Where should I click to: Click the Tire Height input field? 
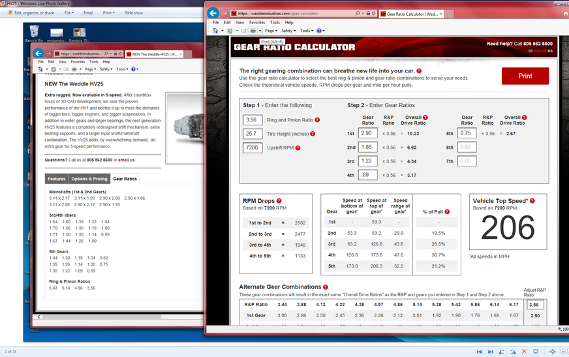[x=253, y=134]
